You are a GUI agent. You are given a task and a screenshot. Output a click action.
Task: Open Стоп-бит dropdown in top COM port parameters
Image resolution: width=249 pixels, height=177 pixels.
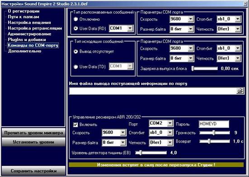(x=238, y=19)
